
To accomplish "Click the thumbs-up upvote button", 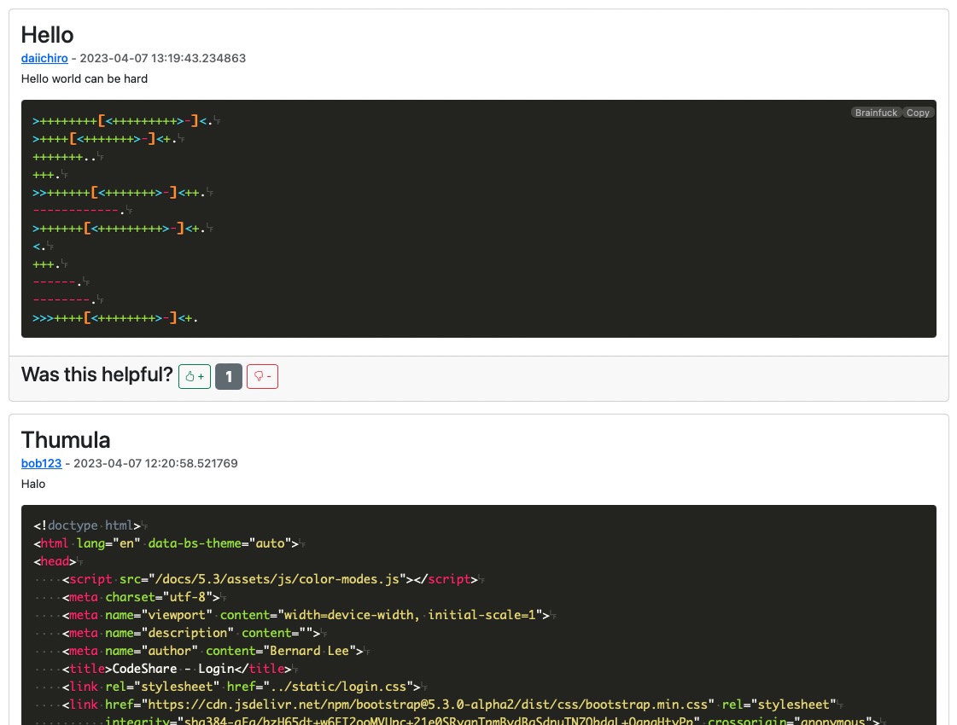I will 195,376.
